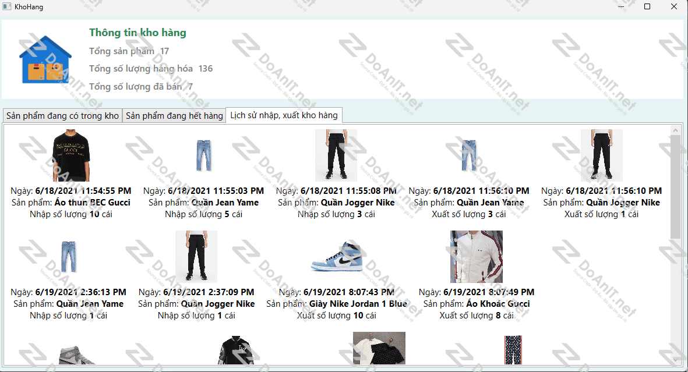
Task: Switch to 'Sản phẩm đang hết hàng' tab
Action: tap(174, 115)
